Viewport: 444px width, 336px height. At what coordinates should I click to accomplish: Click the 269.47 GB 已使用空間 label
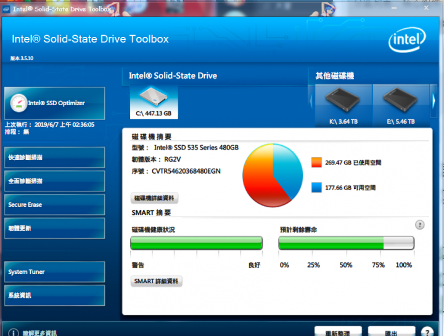click(x=353, y=162)
